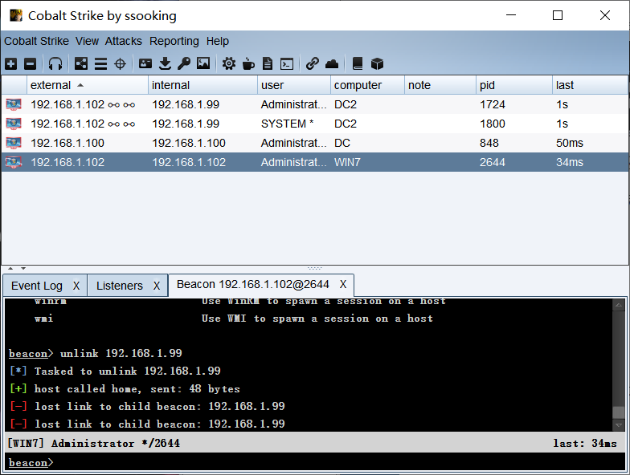The height and width of the screenshot is (475, 630).
Task: Click '[WIN7] Administrator */2644' status text
Action: pyautogui.click(x=93, y=443)
